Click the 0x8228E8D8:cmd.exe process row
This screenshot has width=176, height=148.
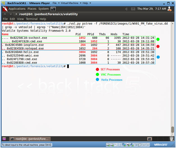pyautogui.click(x=78, y=63)
